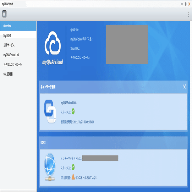Click the masked internet address field
This screenshot has width=192, height=192.
[100, 158]
